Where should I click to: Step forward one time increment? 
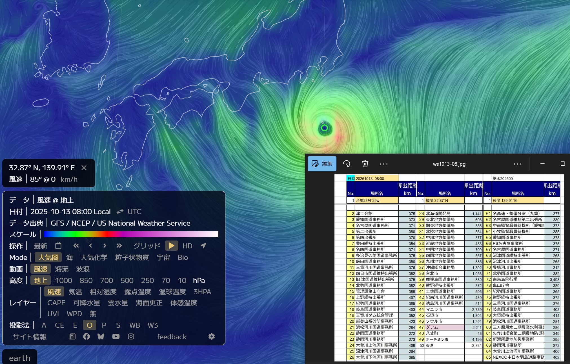[105, 246]
